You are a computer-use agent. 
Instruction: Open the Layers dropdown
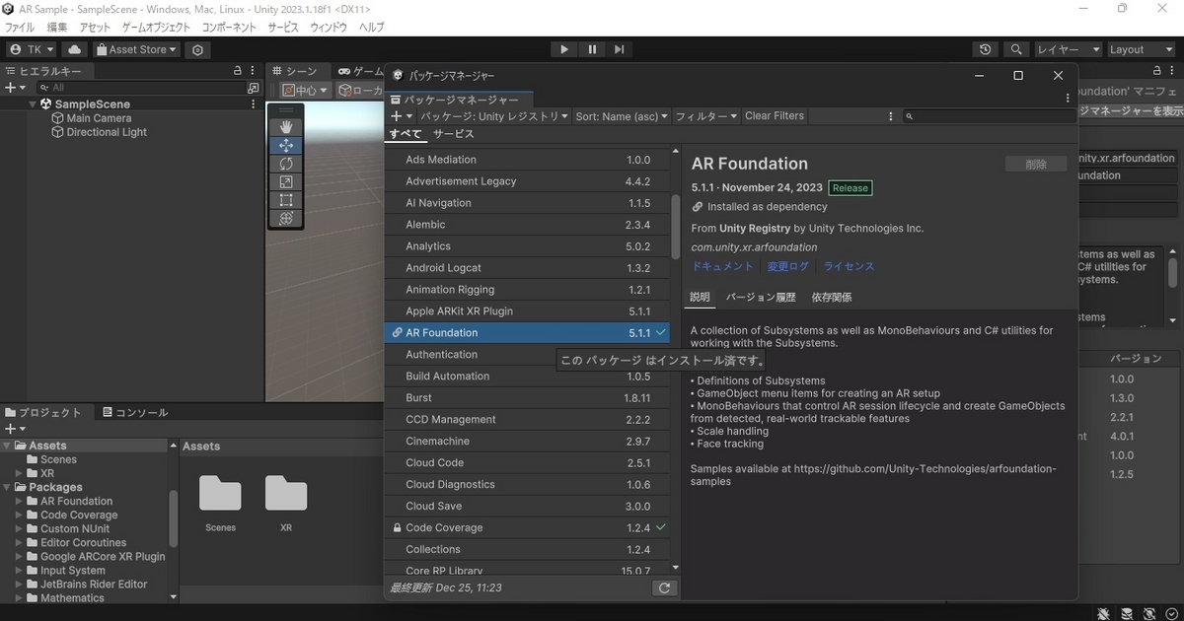coord(1068,49)
